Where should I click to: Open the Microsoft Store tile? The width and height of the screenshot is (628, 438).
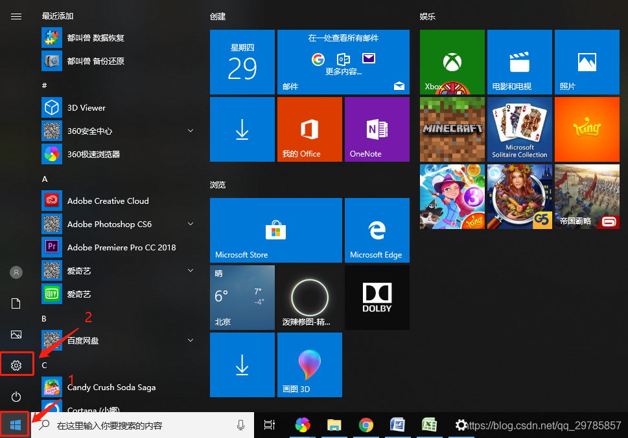click(275, 230)
